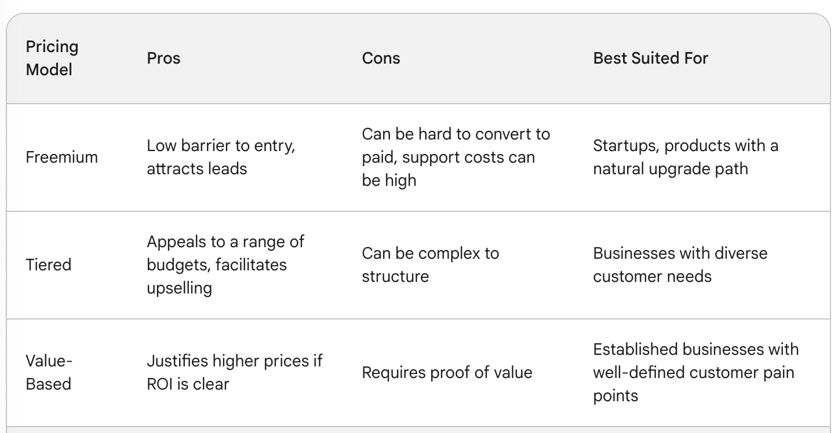Click 'Justifies higher prices if ROI is clear'

pyautogui.click(x=234, y=372)
